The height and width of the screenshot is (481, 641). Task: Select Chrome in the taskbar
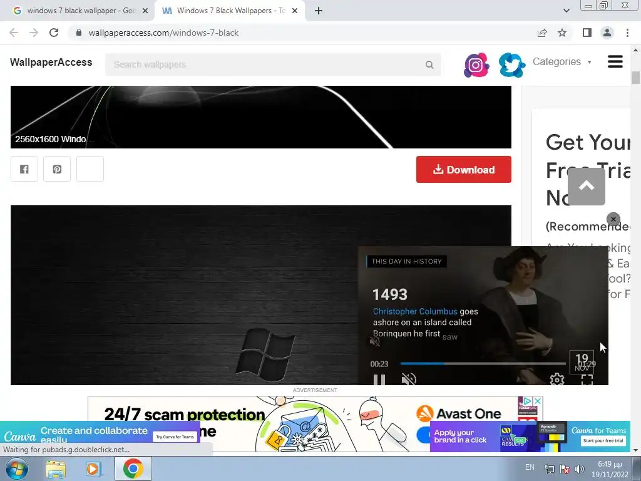pyautogui.click(x=133, y=468)
